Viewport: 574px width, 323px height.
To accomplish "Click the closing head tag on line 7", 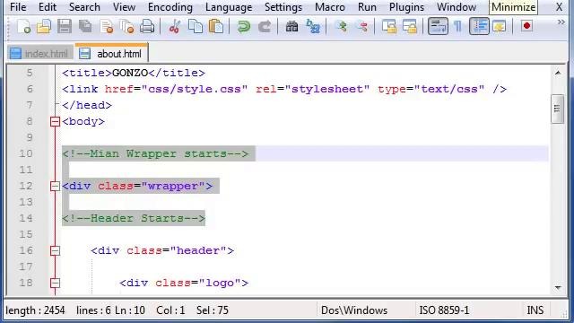I will click(87, 105).
